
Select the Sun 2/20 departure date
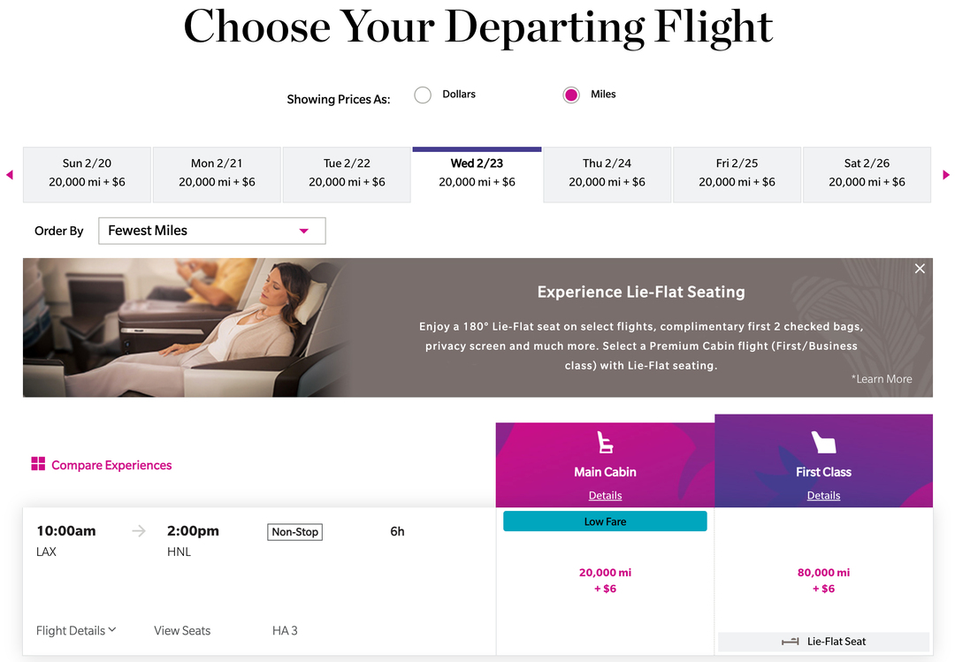pyautogui.click(x=87, y=174)
